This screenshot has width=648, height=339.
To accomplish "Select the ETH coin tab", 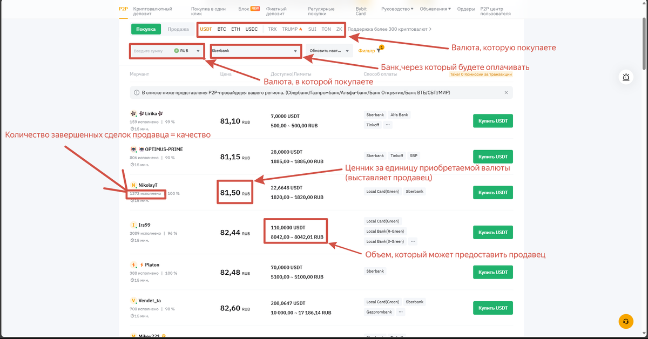I will tap(236, 29).
